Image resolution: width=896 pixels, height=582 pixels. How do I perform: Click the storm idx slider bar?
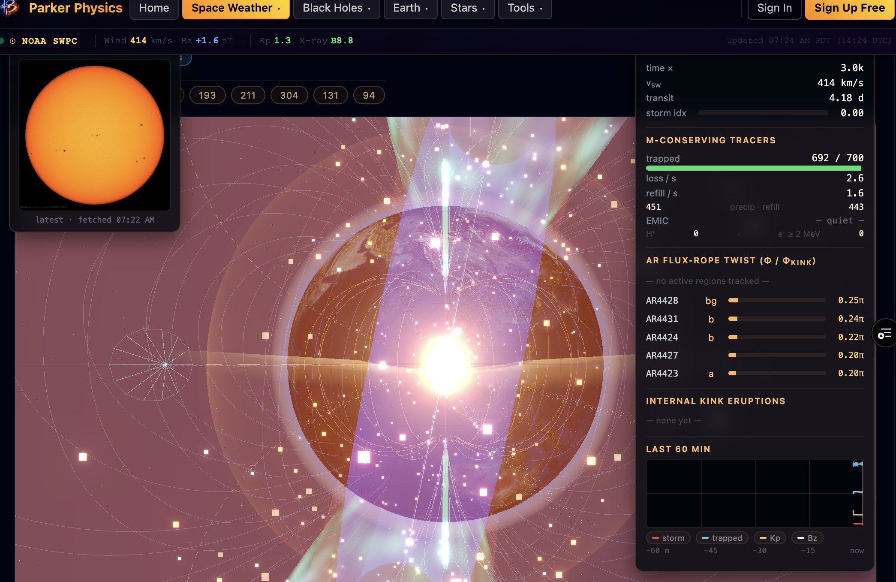tap(763, 113)
